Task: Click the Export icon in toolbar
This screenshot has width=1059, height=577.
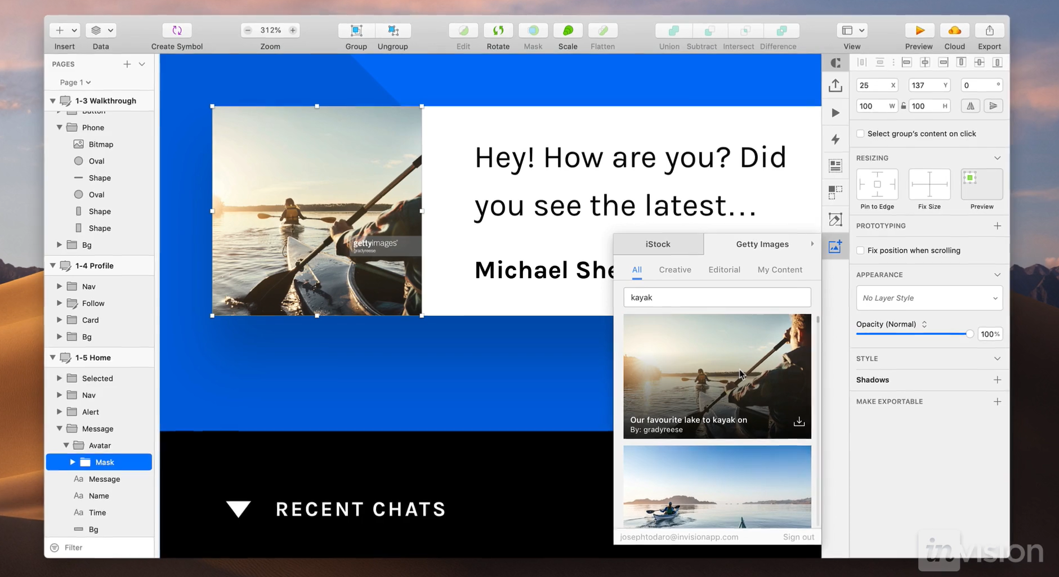Action: click(989, 30)
